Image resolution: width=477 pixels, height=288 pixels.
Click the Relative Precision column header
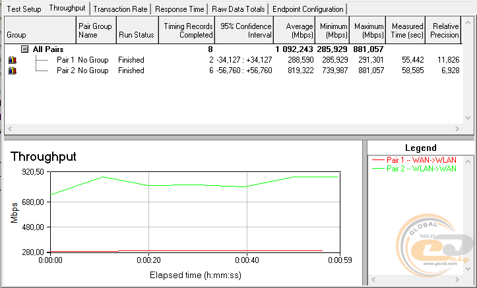point(444,30)
